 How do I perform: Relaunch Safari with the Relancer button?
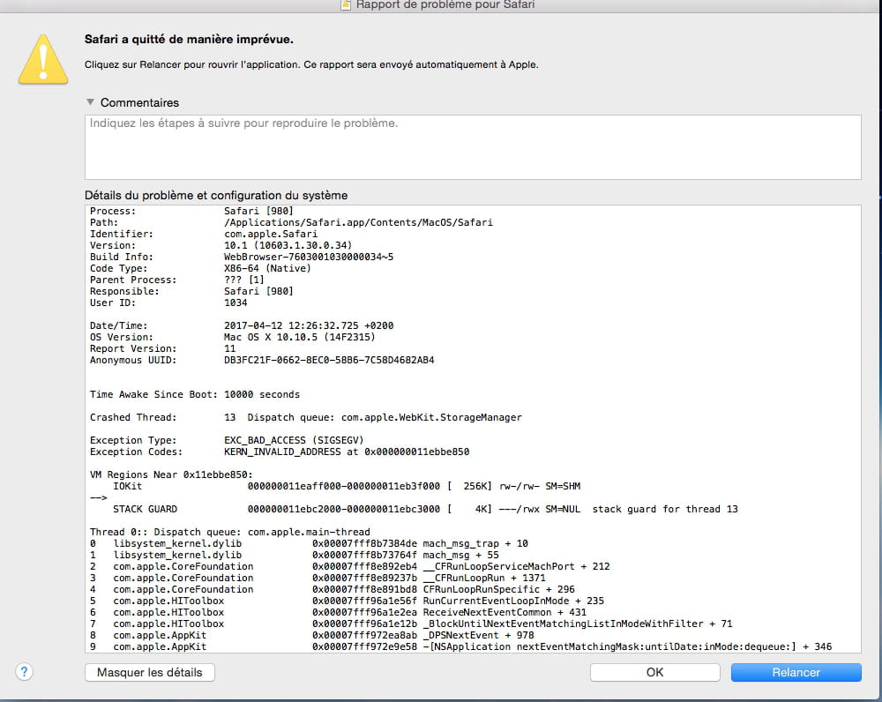pyautogui.click(x=796, y=672)
